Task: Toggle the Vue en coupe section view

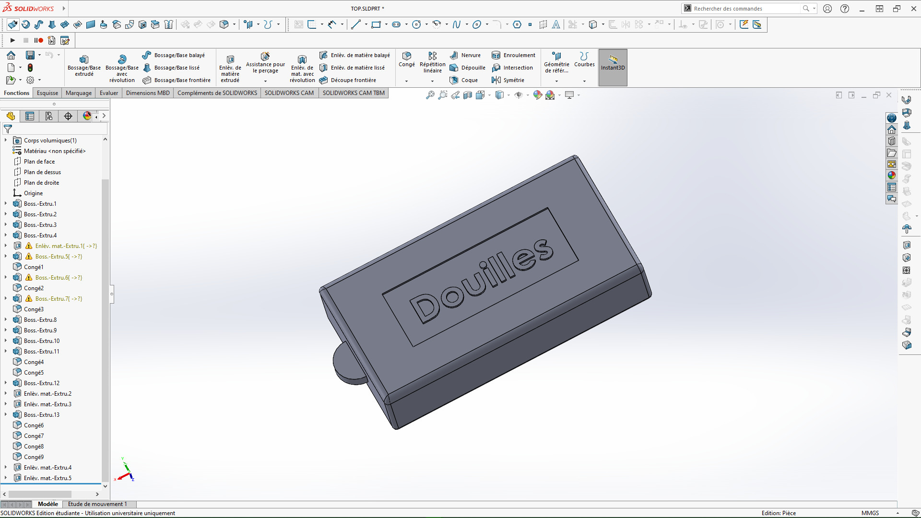Action: pos(468,95)
